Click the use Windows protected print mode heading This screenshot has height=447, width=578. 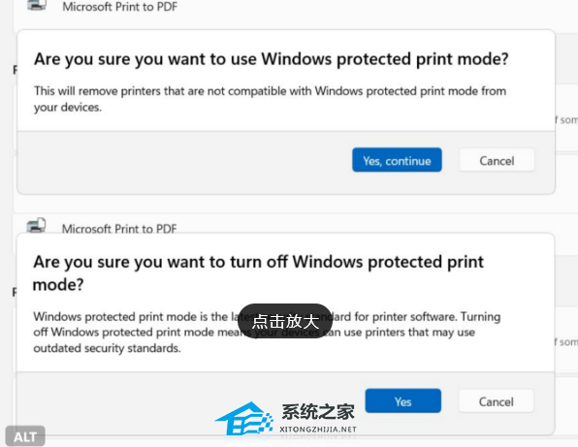(272, 59)
